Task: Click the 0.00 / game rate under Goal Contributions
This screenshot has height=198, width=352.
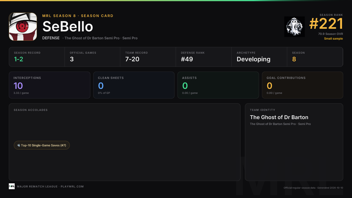Action: pyautogui.click(x=275, y=93)
